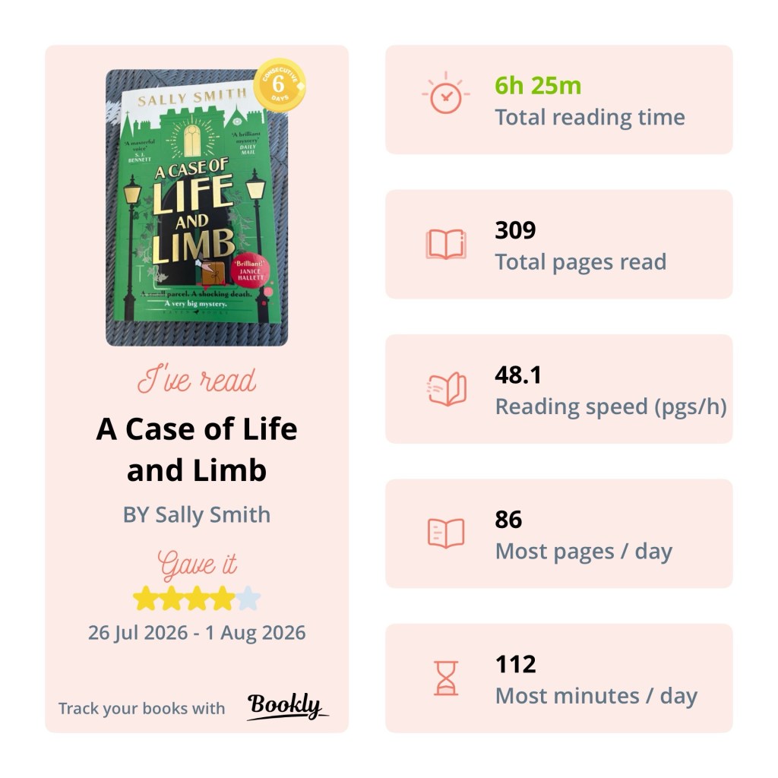
Task: Click the author name Sally Smith
Action: pos(213,514)
